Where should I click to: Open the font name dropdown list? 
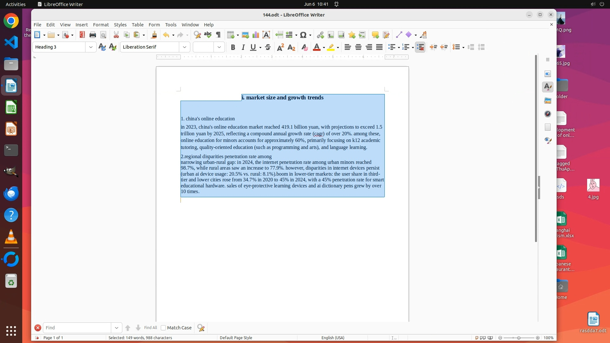185,47
